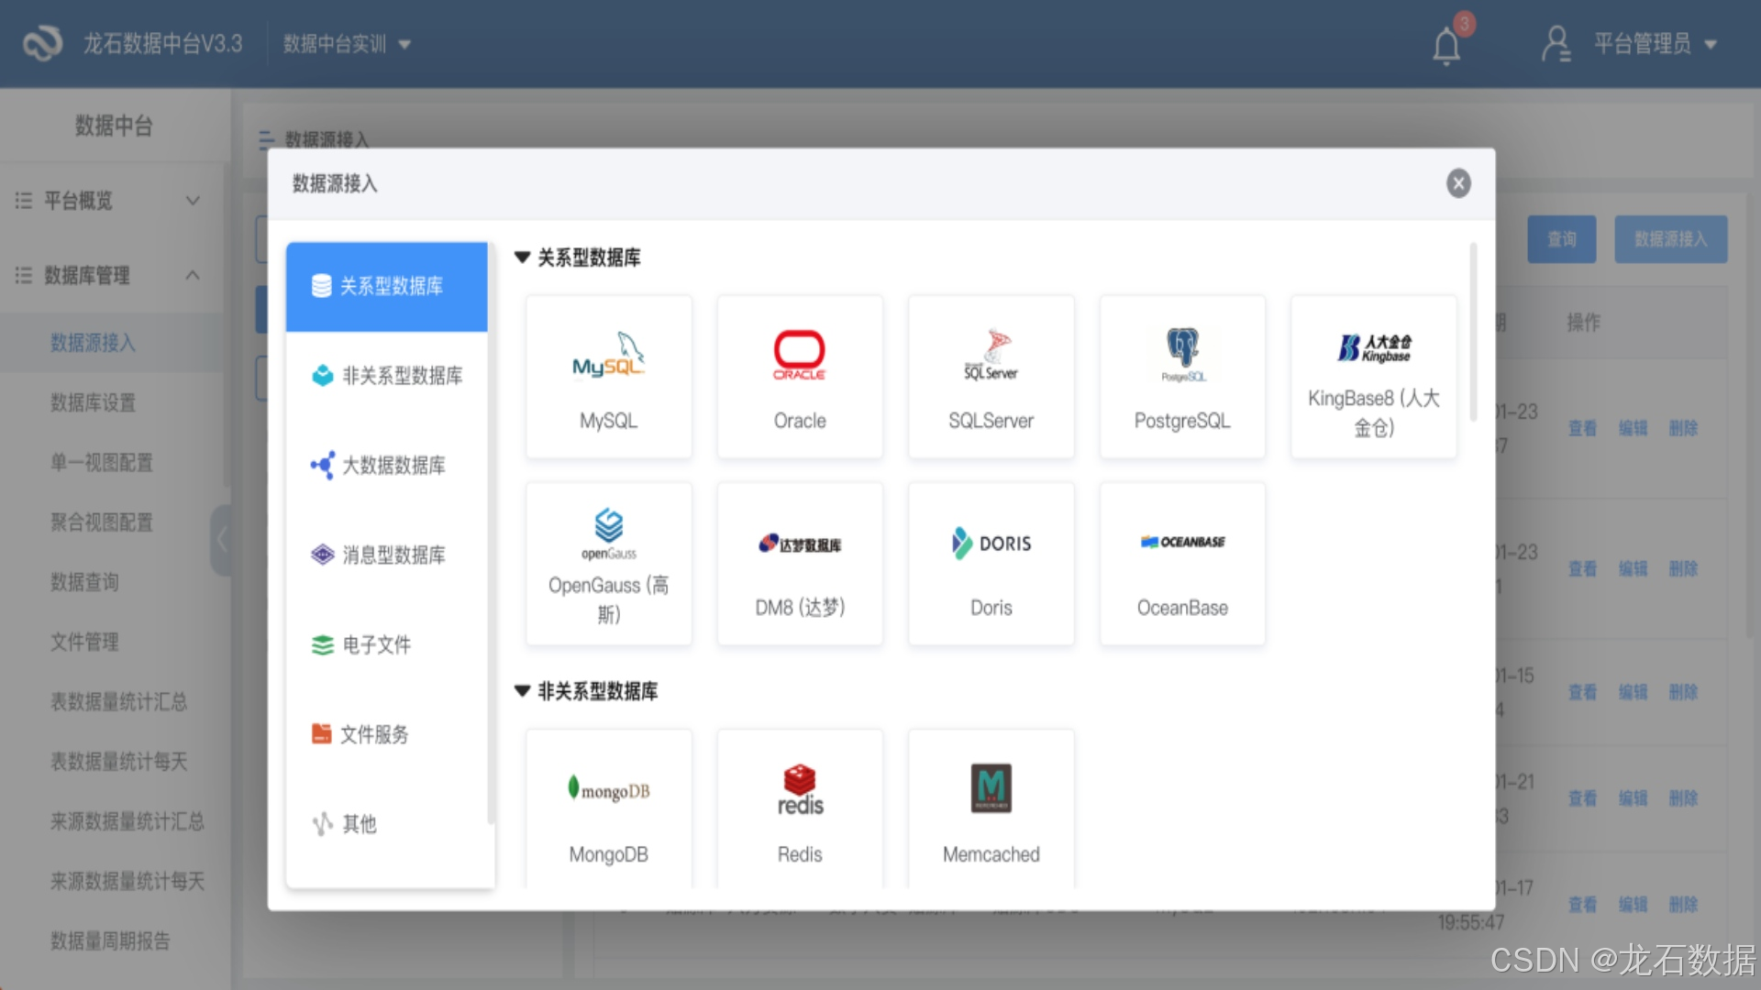Select the MySQL database icon

coord(608,356)
